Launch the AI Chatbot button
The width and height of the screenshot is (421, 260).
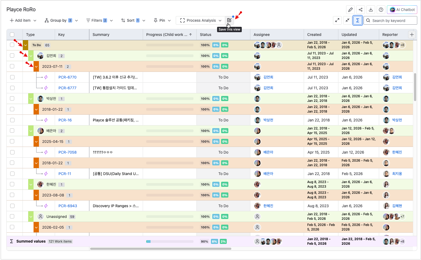tap(402, 10)
